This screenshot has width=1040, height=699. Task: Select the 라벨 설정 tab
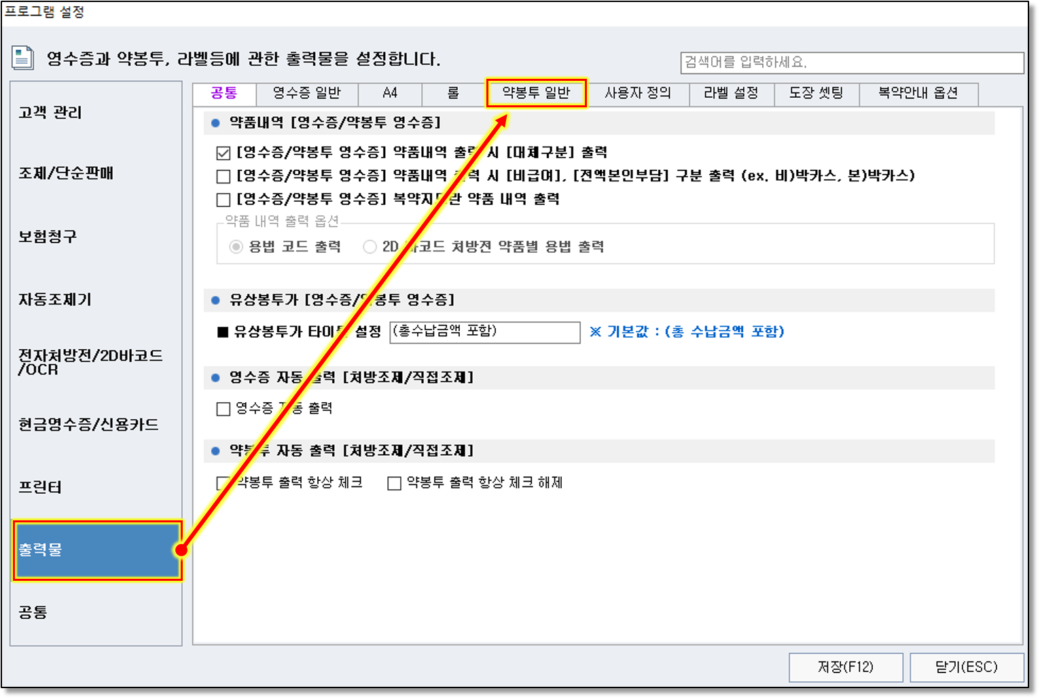(731, 93)
